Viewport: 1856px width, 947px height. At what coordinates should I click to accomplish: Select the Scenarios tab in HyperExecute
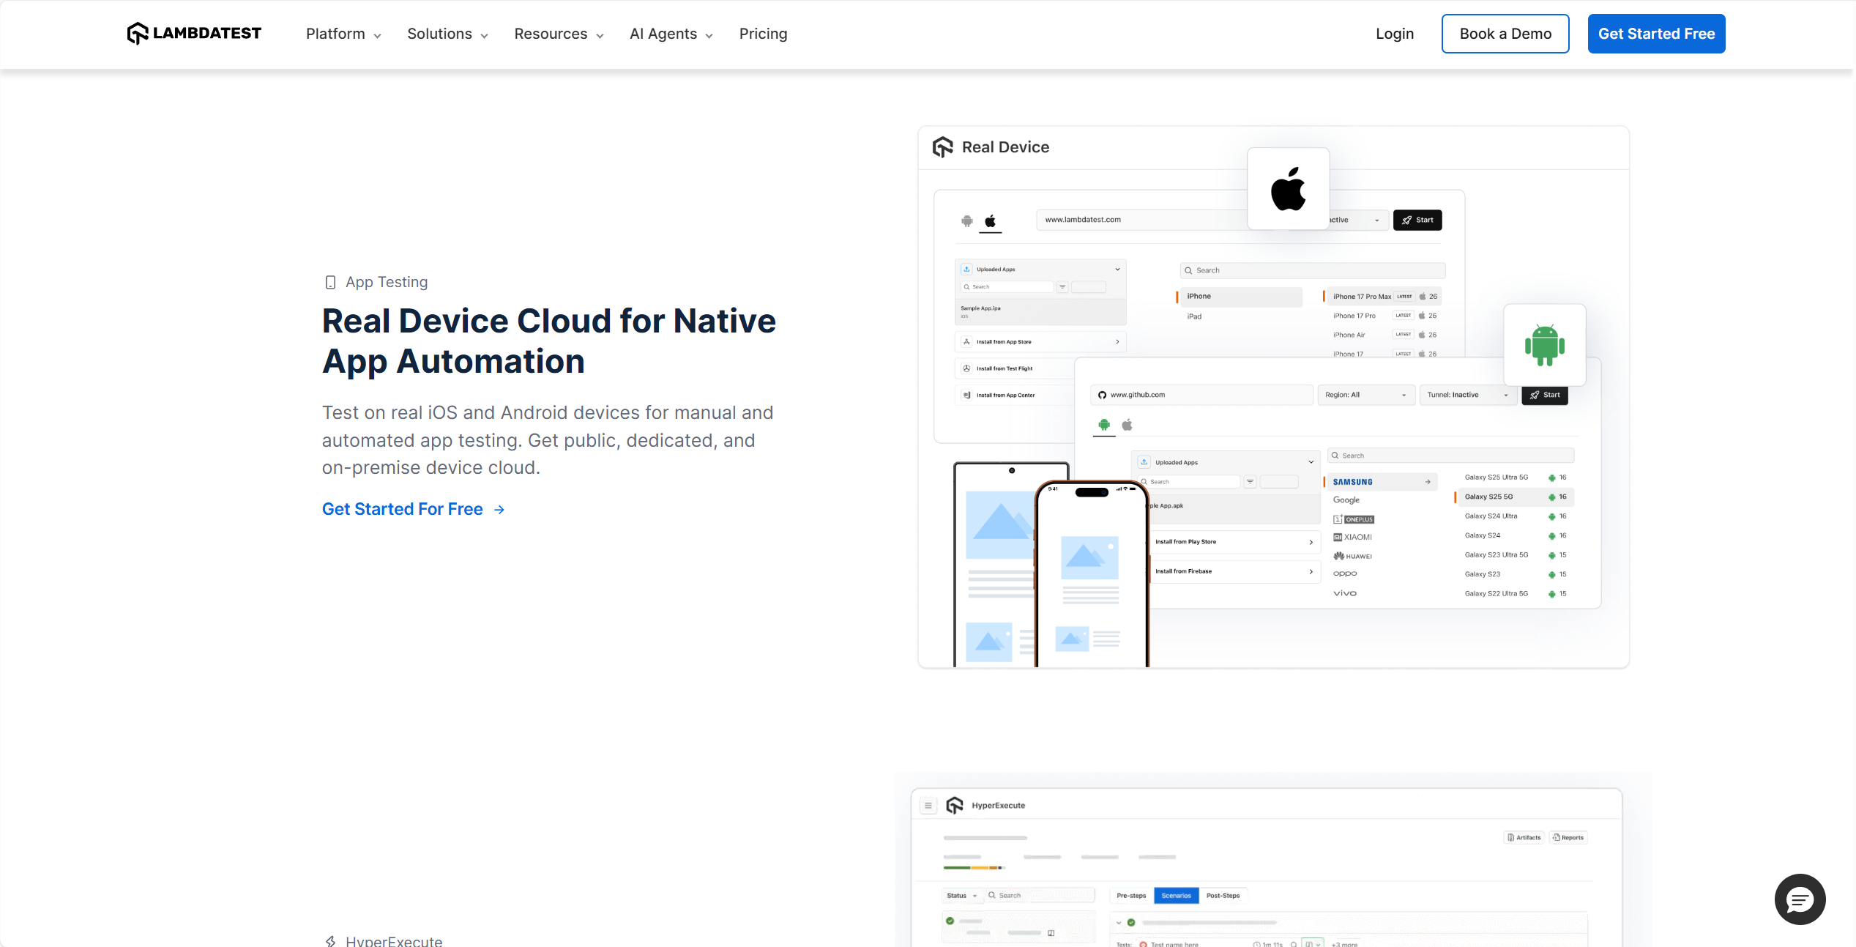tap(1176, 895)
